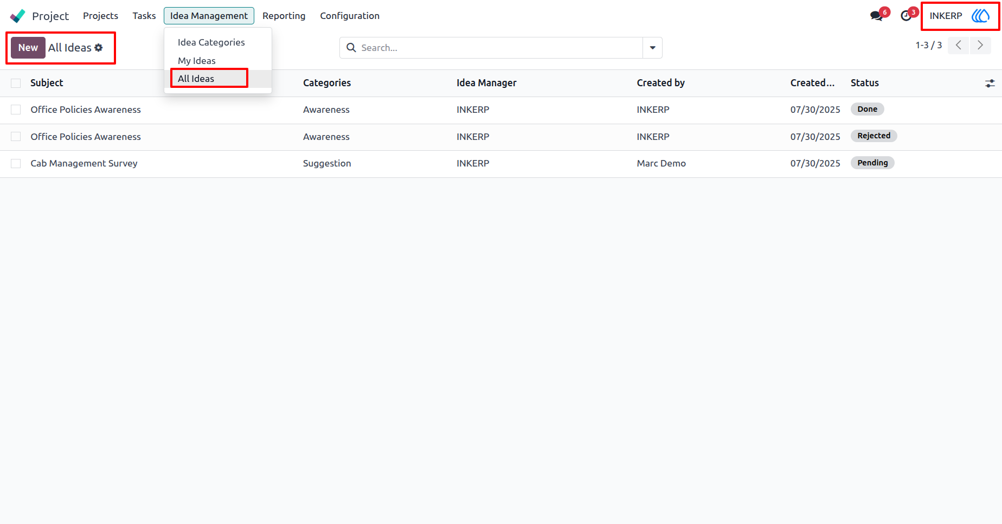Open the Idea Management menu
1002x524 pixels.
[x=209, y=16]
